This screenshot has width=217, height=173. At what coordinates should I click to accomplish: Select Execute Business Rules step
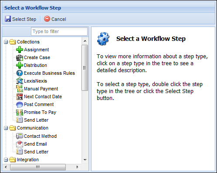click(x=49, y=73)
